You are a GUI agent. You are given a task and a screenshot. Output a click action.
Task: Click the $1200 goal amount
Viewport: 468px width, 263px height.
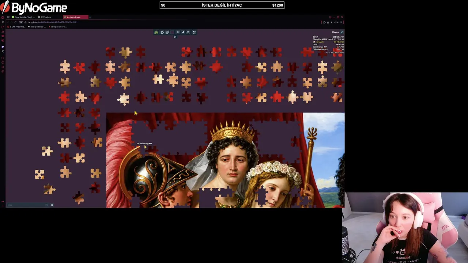click(278, 5)
